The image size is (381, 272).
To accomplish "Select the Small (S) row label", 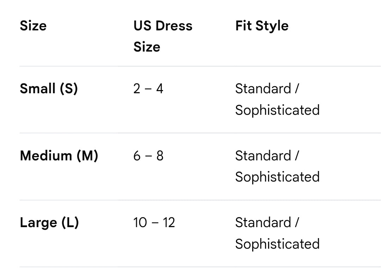I will [x=49, y=88].
